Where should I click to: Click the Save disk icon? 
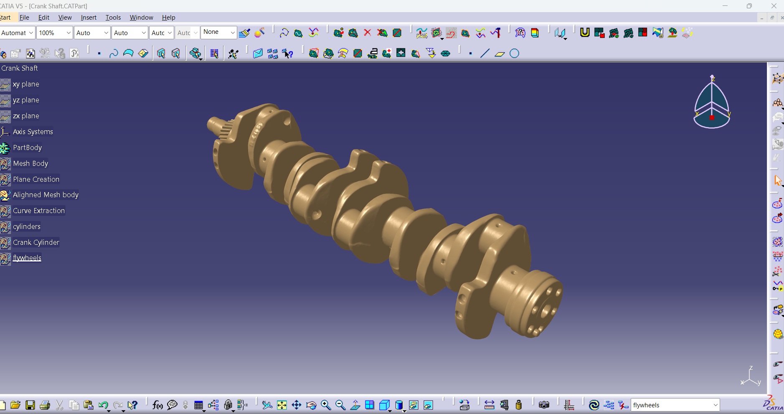30,405
